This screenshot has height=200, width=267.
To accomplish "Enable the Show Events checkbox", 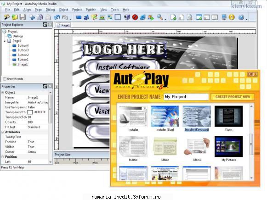I will (5, 79).
